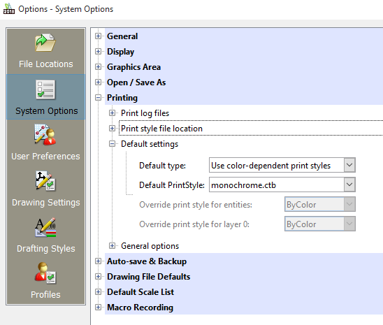
Task: Click the 2018 app icon in the title bar
Action: pyautogui.click(x=9, y=8)
